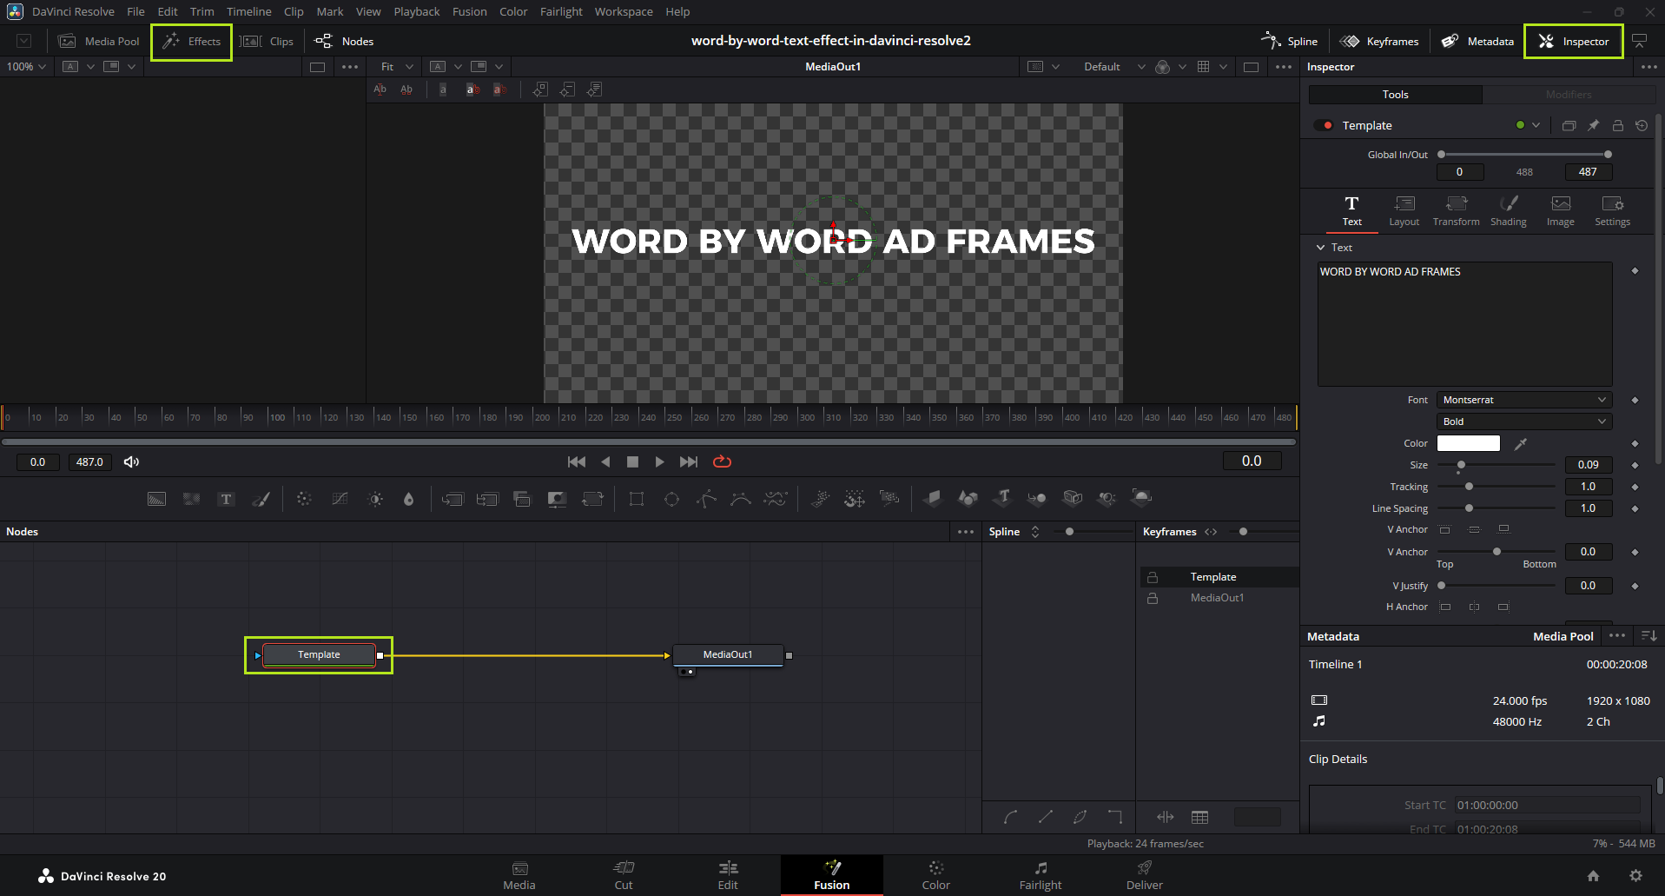
Task: Open the Layout tab in Inspector
Action: pyautogui.click(x=1404, y=210)
